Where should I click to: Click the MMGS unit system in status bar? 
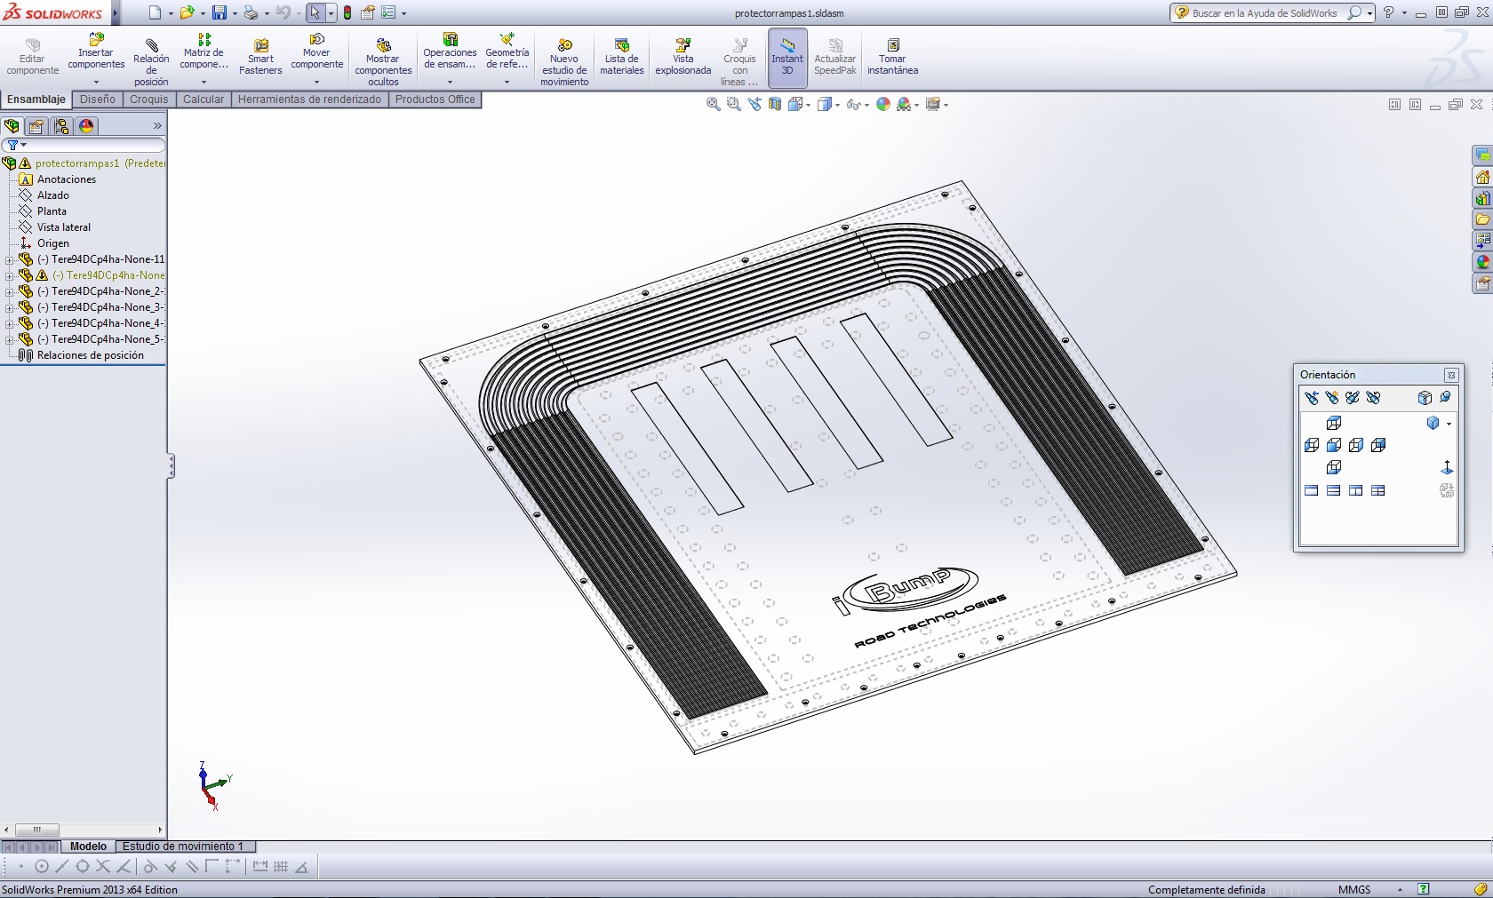(x=1354, y=889)
